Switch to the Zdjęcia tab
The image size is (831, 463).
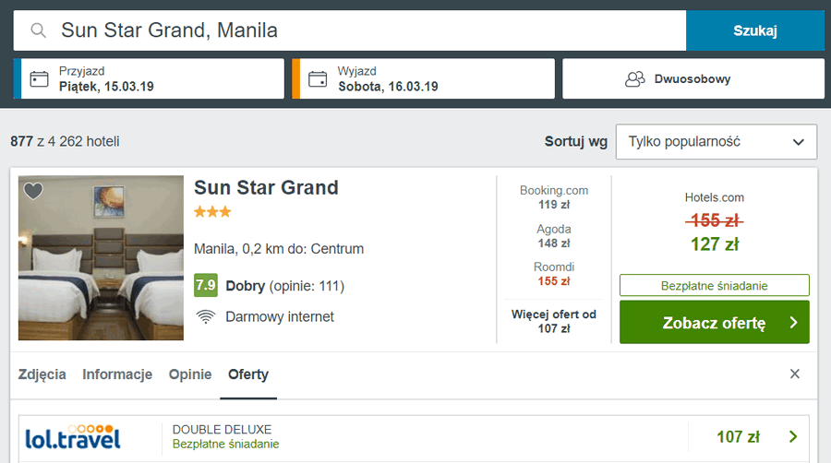[x=42, y=374]
